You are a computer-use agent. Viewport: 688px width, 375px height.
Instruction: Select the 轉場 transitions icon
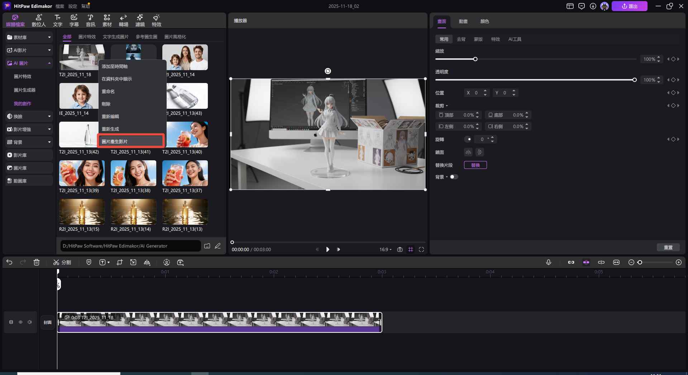123,20
